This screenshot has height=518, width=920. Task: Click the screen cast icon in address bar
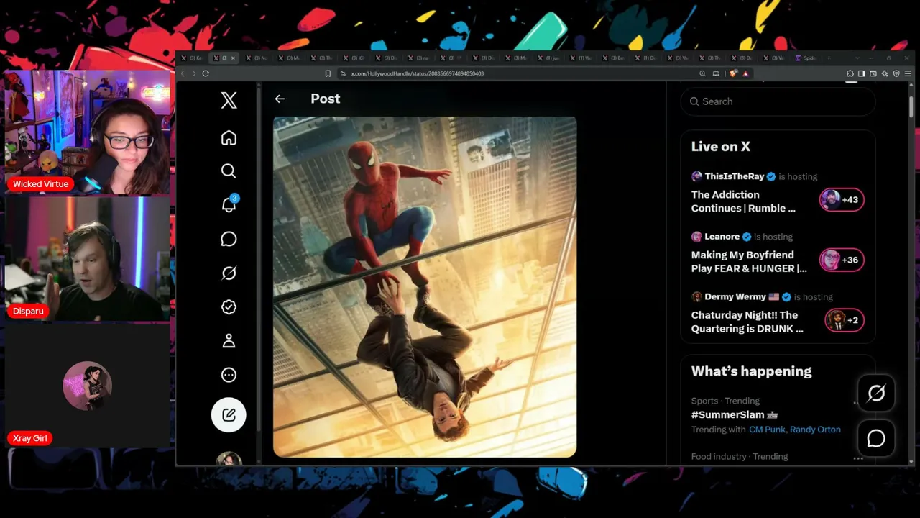click(716, 73)
